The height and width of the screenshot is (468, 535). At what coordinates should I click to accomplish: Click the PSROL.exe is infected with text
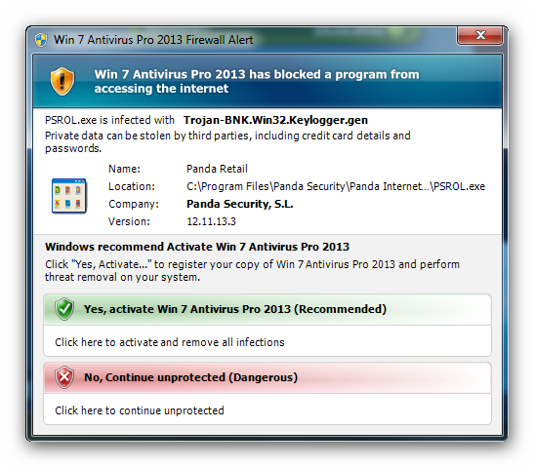point(109,120)
